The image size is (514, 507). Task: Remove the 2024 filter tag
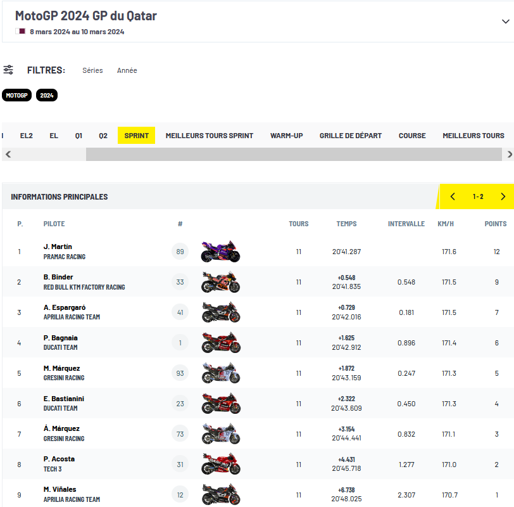click(x=47, y=95)
